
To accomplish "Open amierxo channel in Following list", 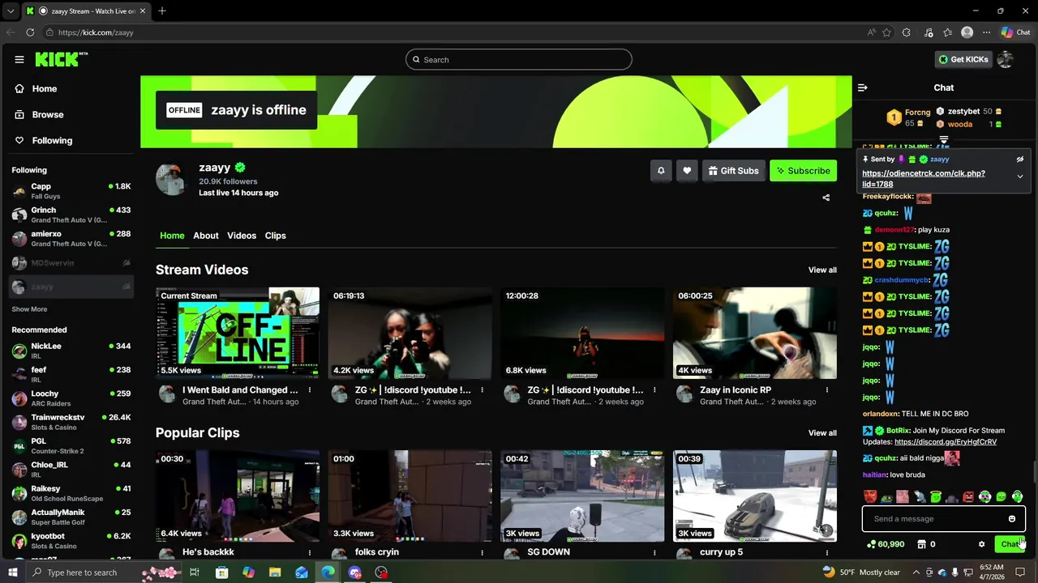I will (71, 238).
